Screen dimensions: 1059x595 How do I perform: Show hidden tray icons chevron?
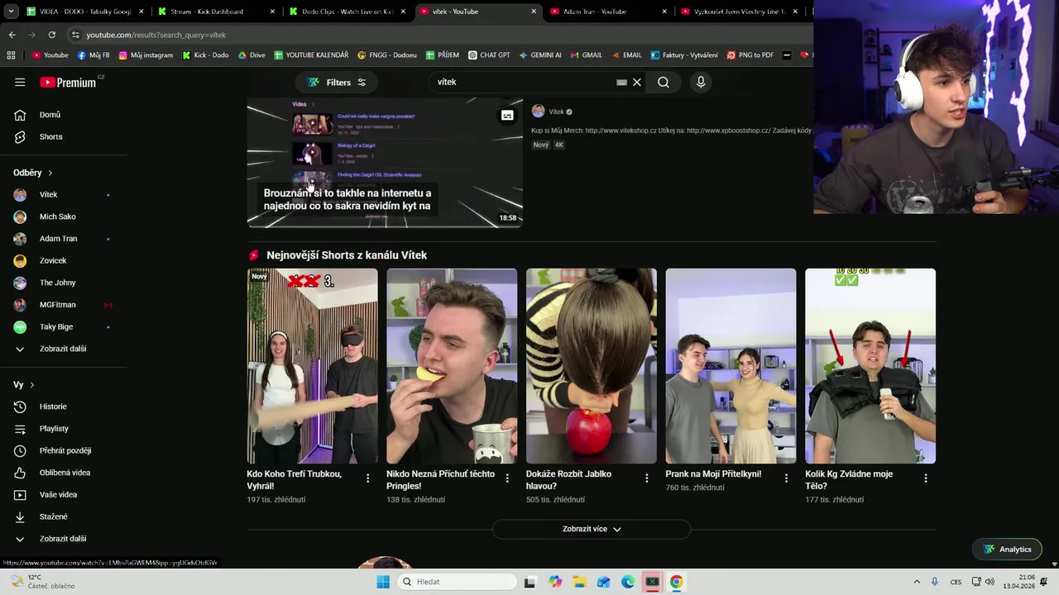[x=917, y=582]
